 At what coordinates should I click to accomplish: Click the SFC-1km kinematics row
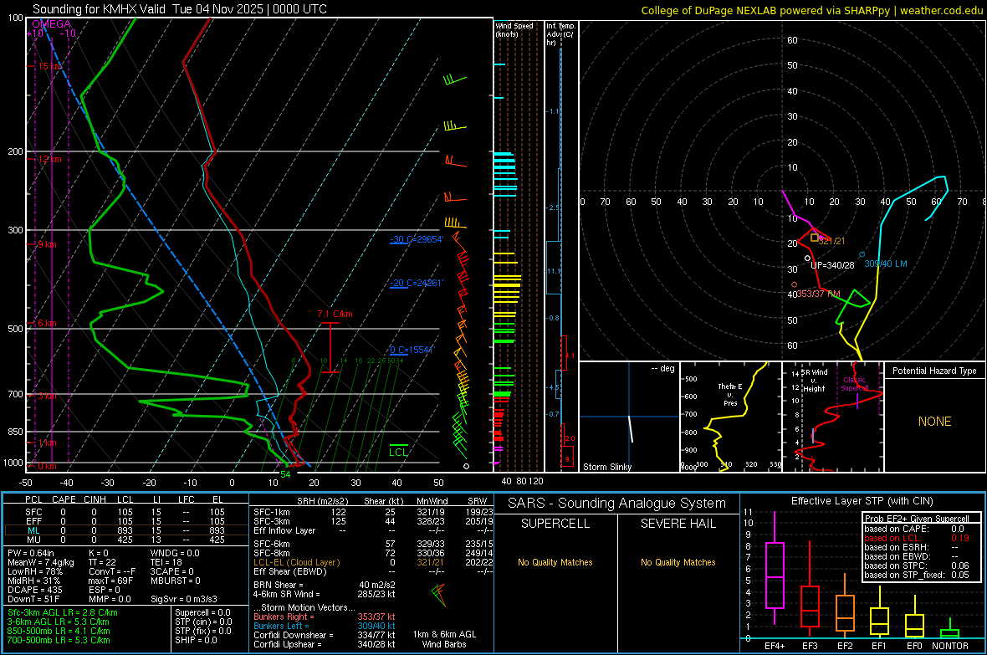tap(373, 512)
